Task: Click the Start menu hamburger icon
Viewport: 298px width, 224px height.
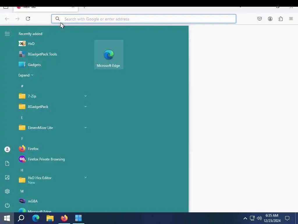Action: click(7, 34)
